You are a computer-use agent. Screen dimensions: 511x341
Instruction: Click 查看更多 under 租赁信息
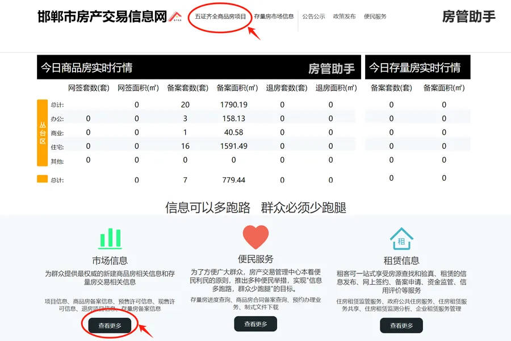click(x=402, y=324)
